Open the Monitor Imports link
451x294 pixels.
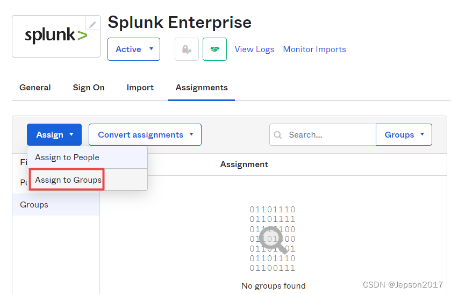point(314,49)
